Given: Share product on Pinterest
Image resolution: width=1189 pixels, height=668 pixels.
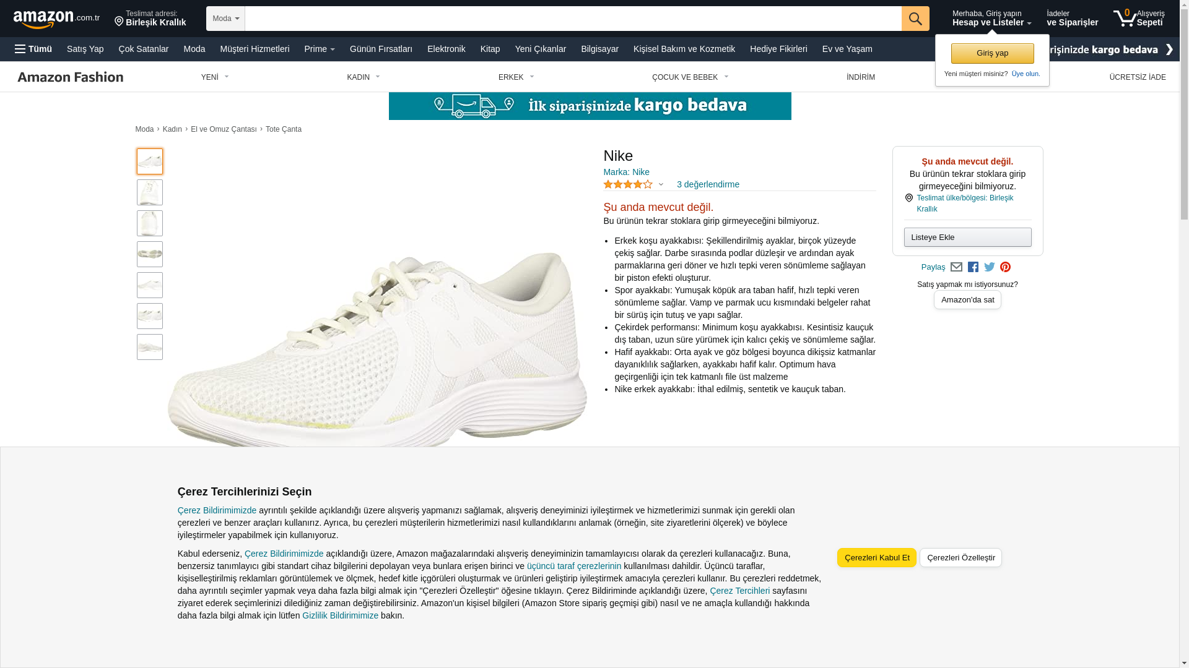Looking at the screenshot, I should coord(1005,267).
